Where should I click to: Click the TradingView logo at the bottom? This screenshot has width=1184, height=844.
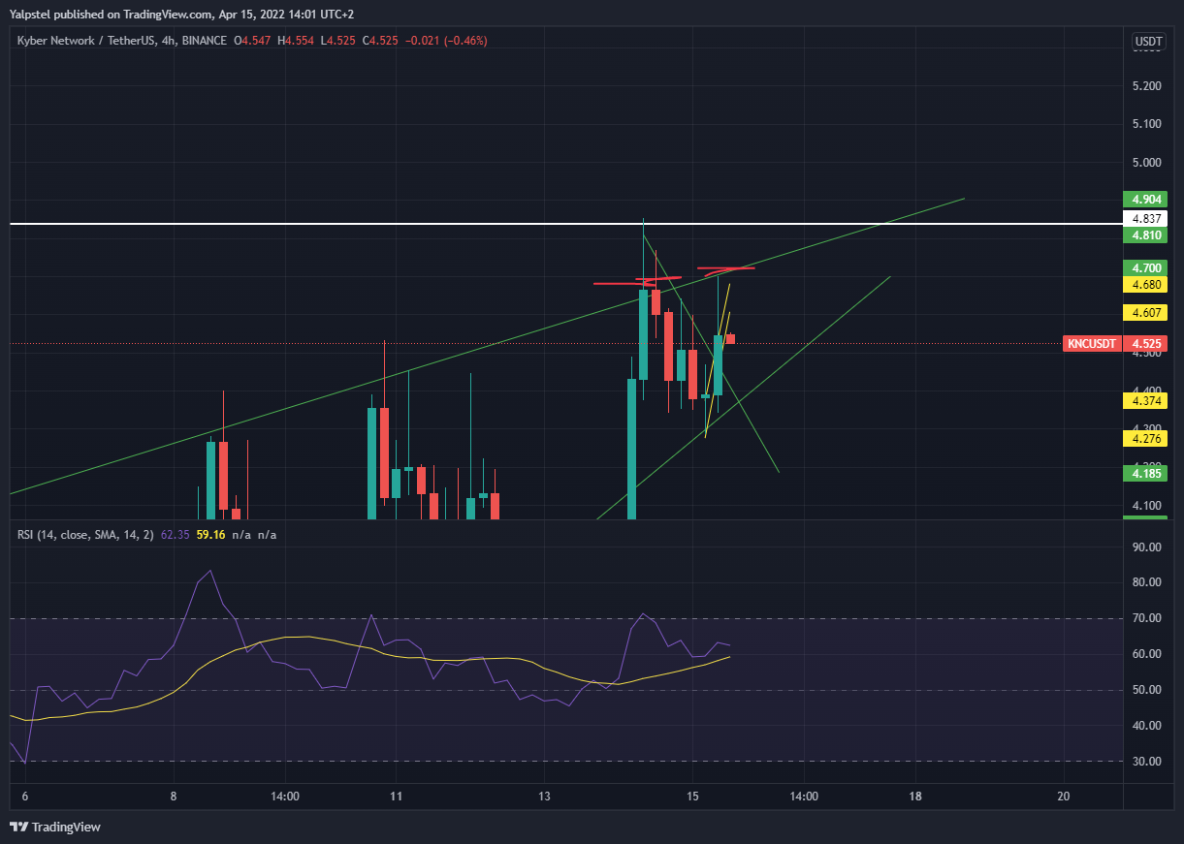coord(55,827)
